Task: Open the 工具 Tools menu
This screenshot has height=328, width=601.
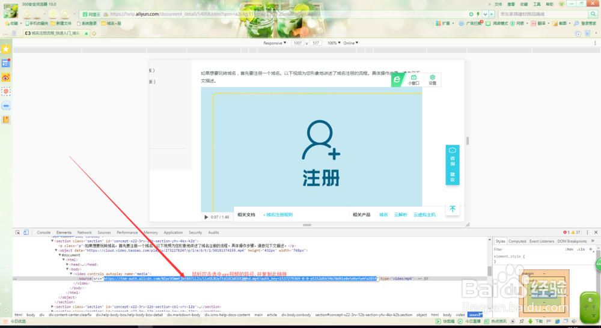Action: pos(537,4)
